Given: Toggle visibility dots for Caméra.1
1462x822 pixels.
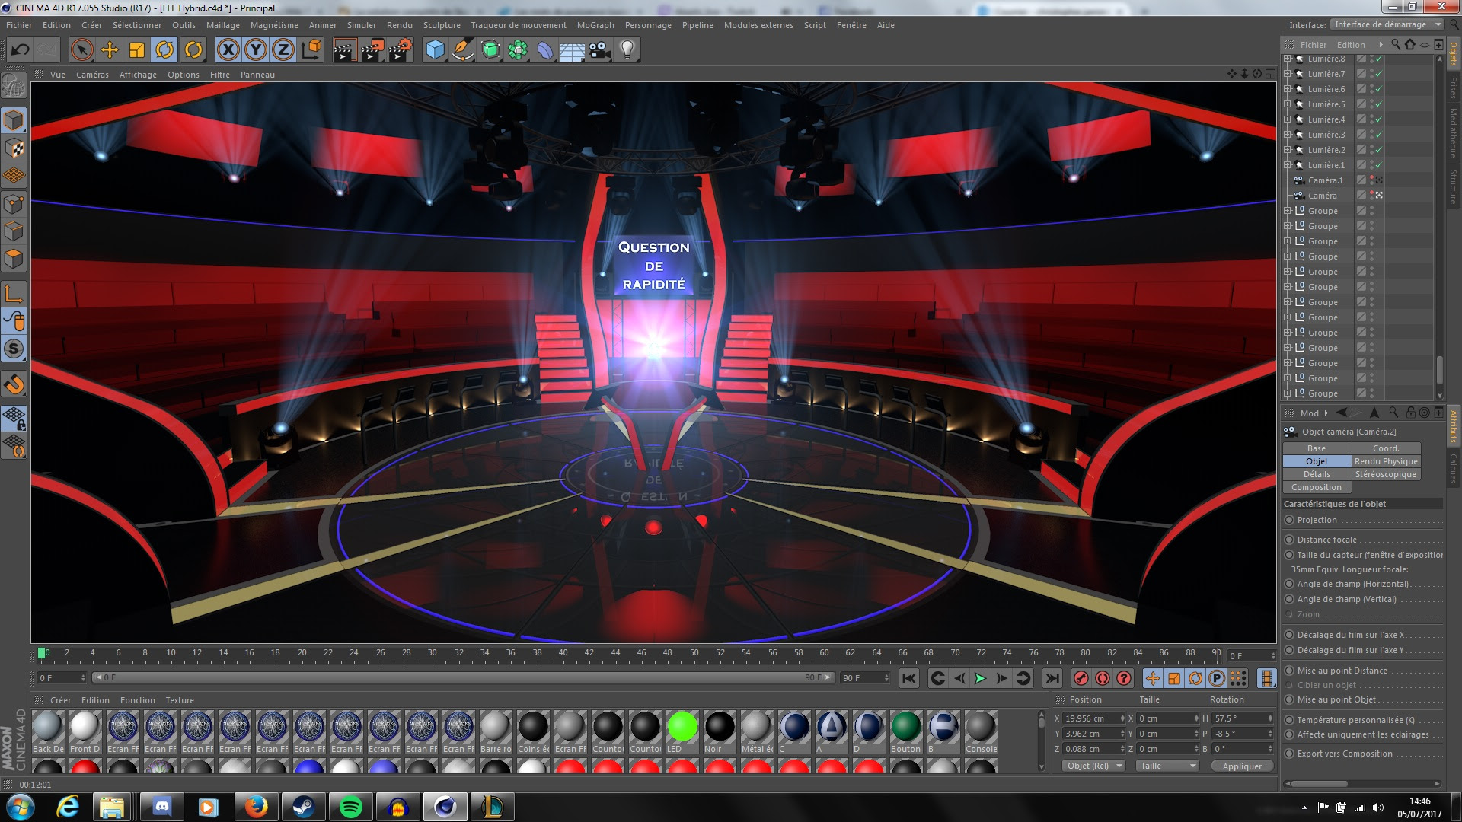Looking at the screenshot, I should point(1372,180).
